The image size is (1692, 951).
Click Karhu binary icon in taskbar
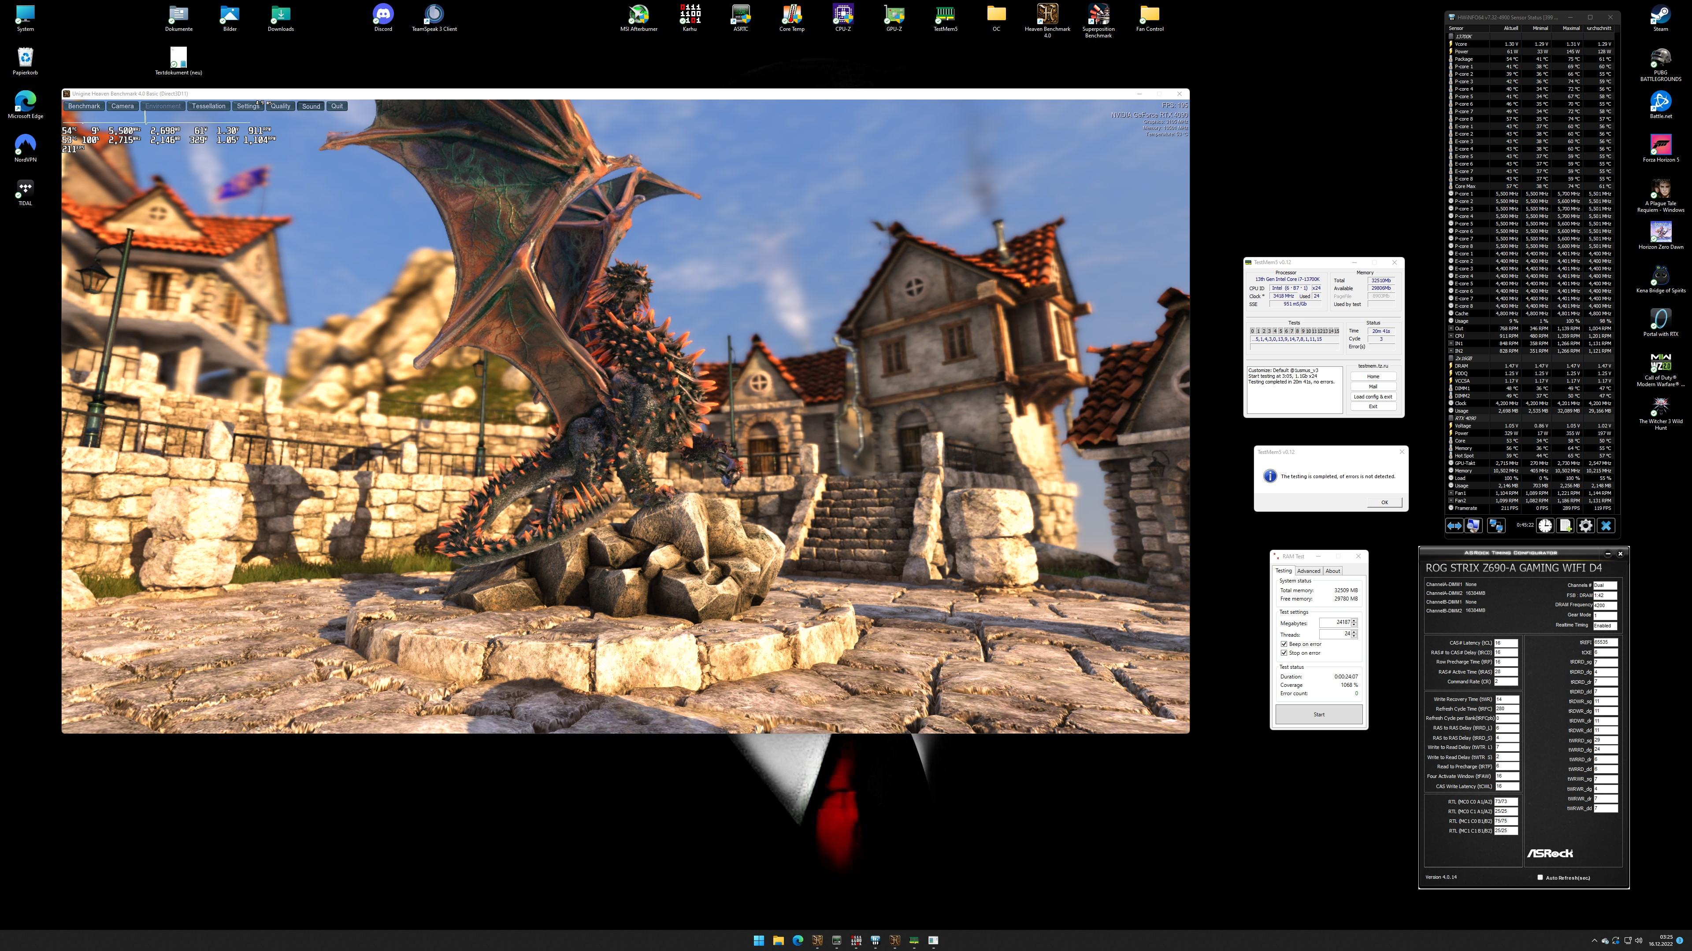pyautogui.click(x=856, y=940)
